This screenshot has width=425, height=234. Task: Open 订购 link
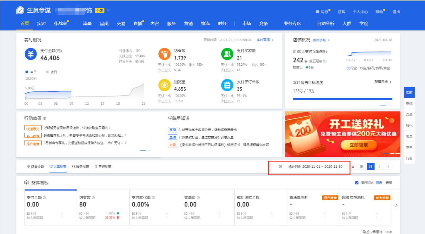pyautogui.click(x=341, y=12)
